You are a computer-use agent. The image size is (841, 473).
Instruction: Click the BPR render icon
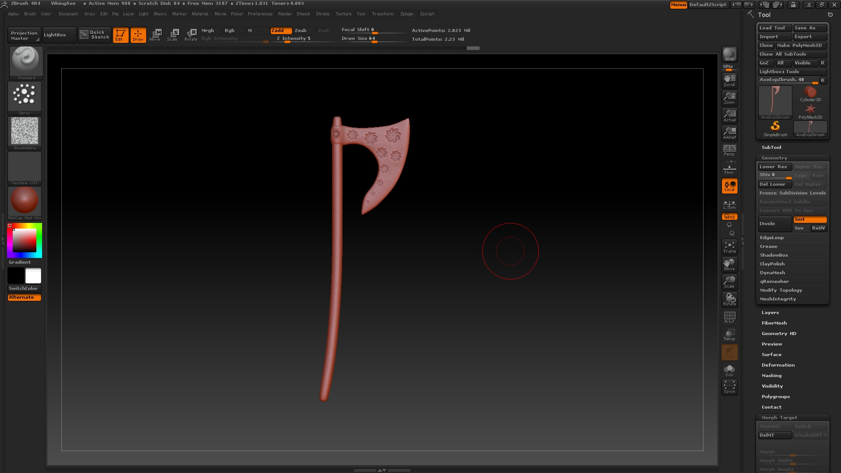(x=729, y=54)
